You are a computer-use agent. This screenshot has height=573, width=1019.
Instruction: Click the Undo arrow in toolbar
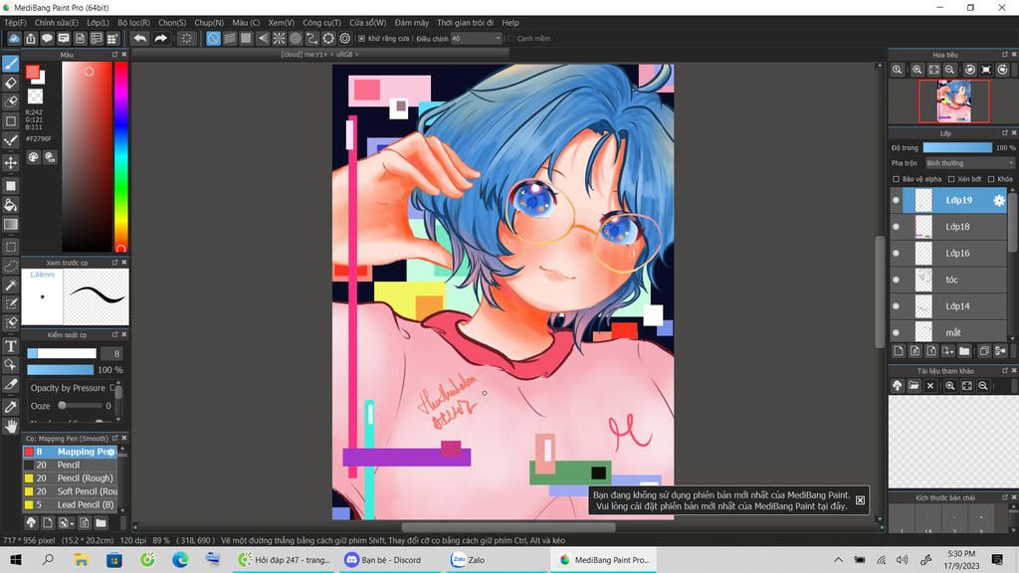139,39
